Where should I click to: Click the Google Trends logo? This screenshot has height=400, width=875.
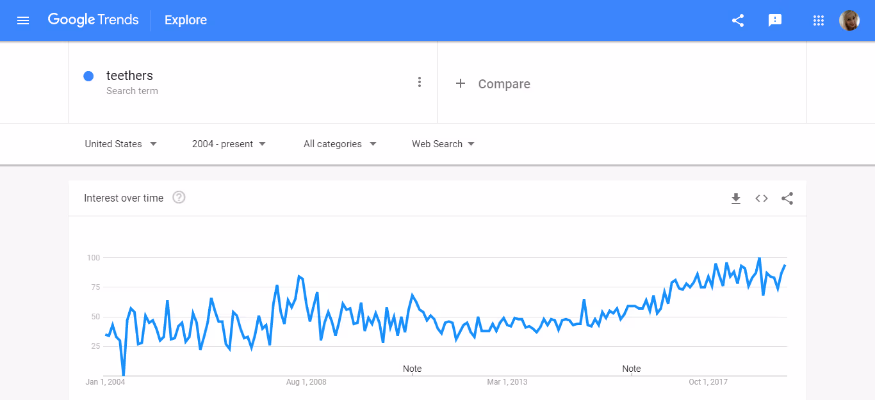tap(93, 20)
